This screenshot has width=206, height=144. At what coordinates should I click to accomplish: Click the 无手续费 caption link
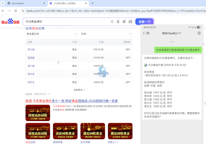[x=85, y=142]
